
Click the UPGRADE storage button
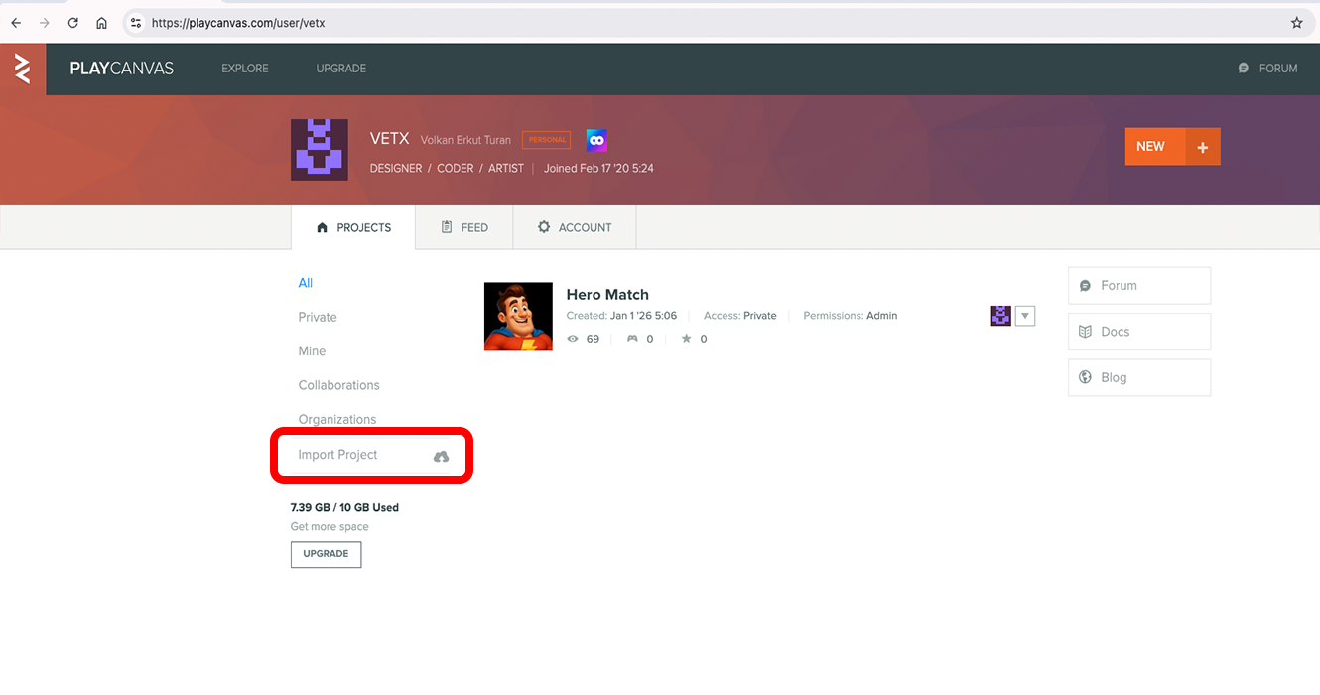pos(326,554)
